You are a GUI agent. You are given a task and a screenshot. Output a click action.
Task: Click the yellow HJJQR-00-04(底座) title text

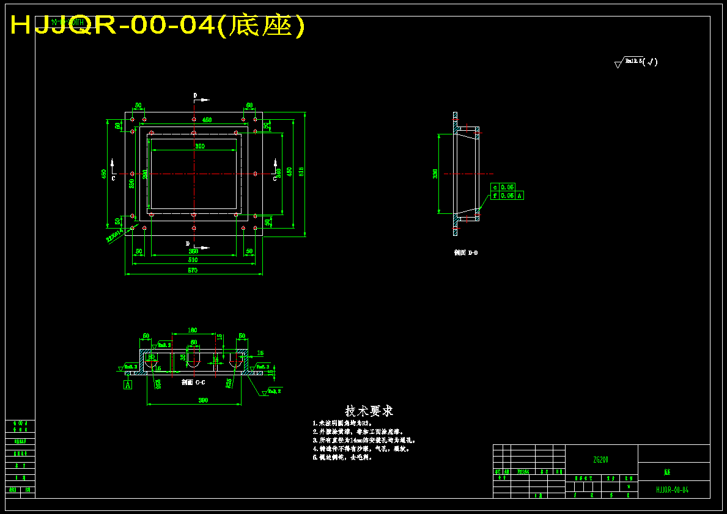click(158, 26)
